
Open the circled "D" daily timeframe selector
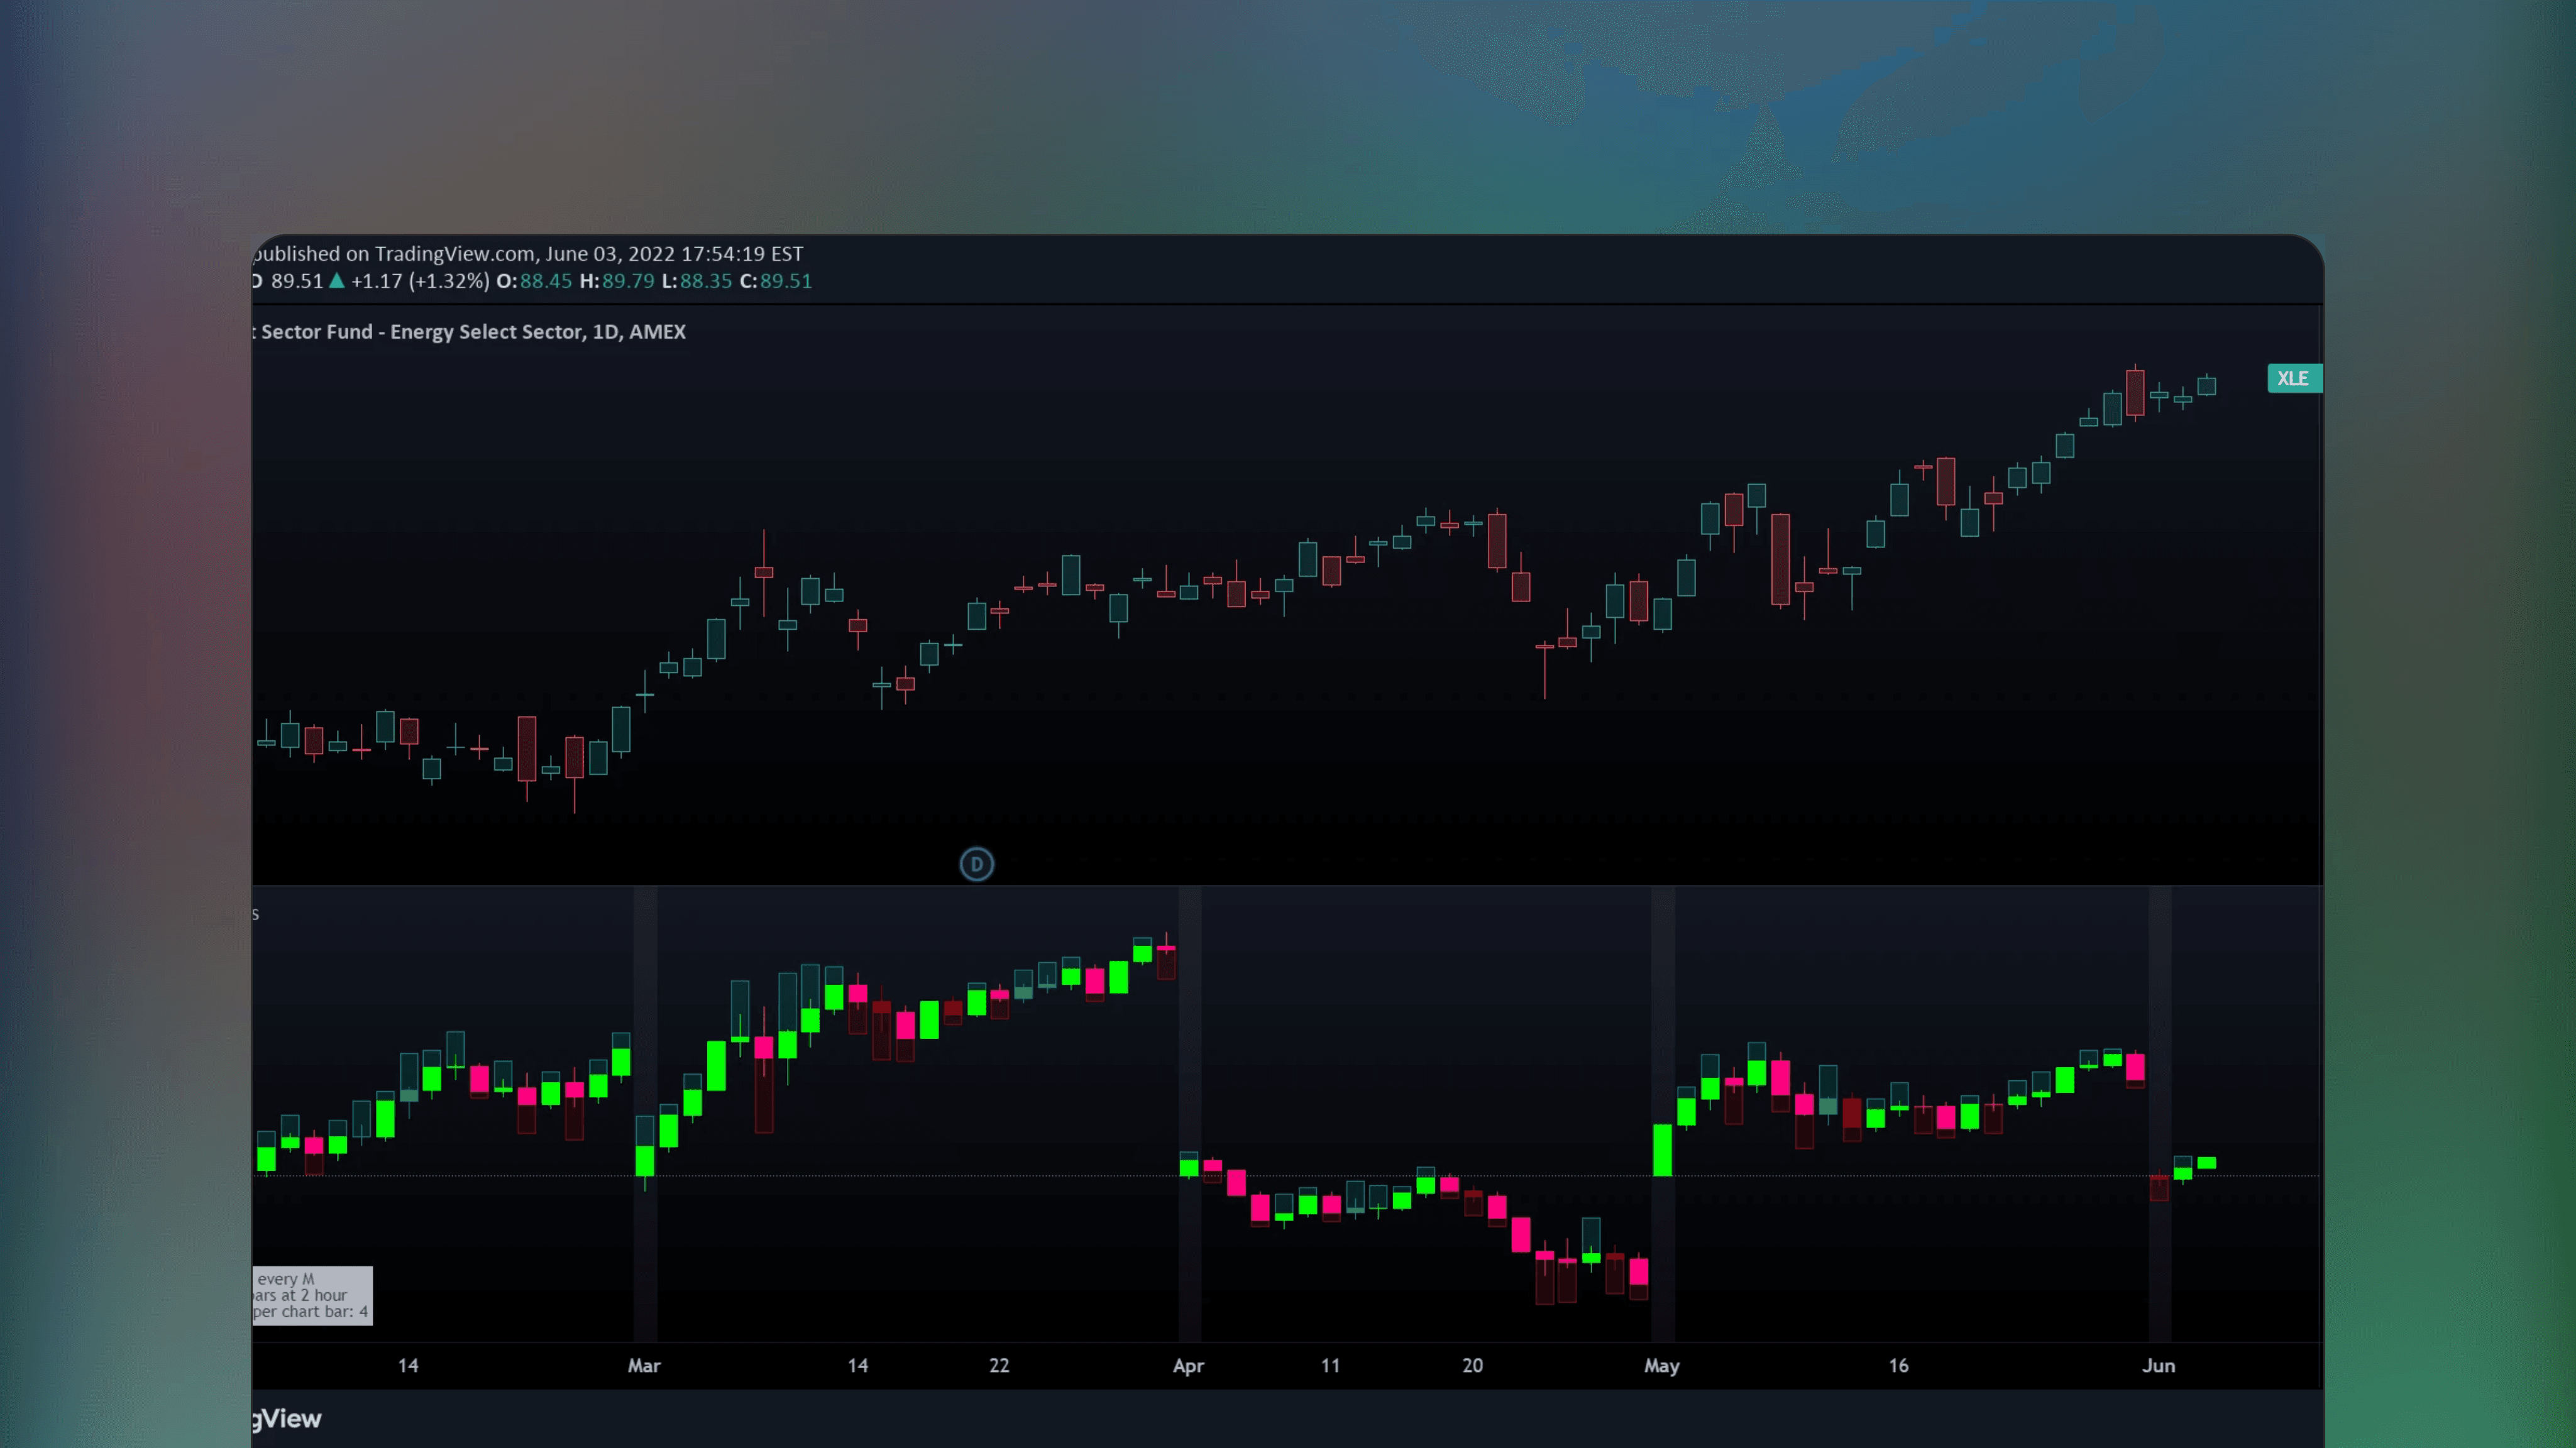coord(976,864)
